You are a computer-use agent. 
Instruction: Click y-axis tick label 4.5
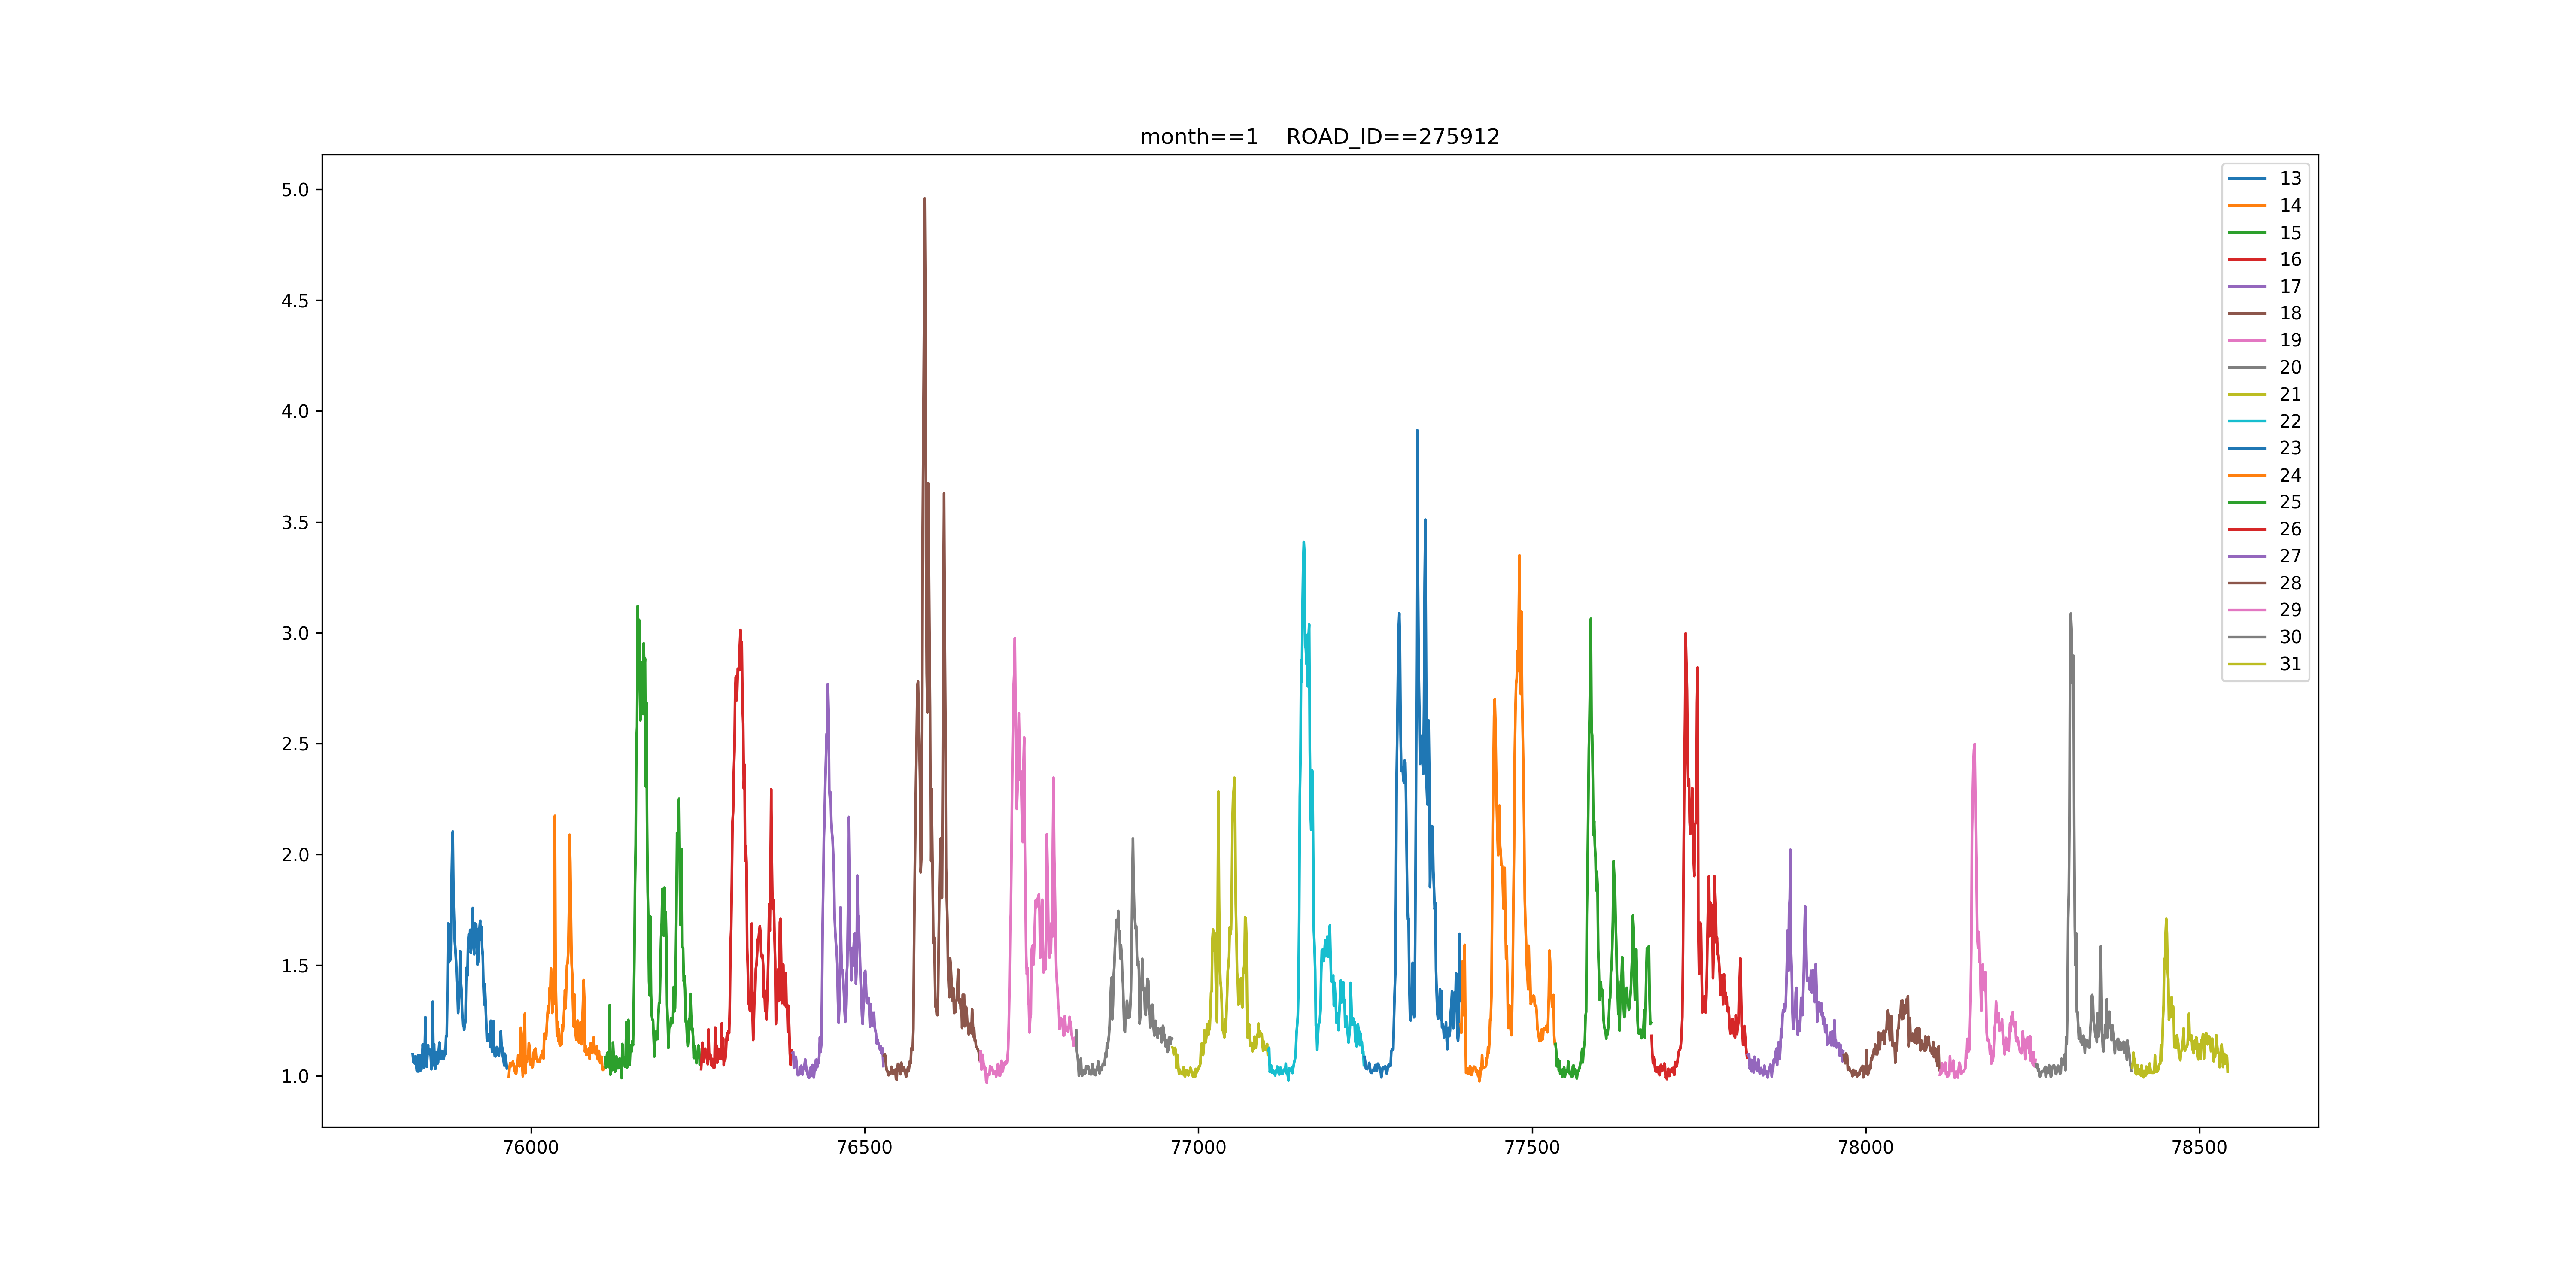click(295, 301)
